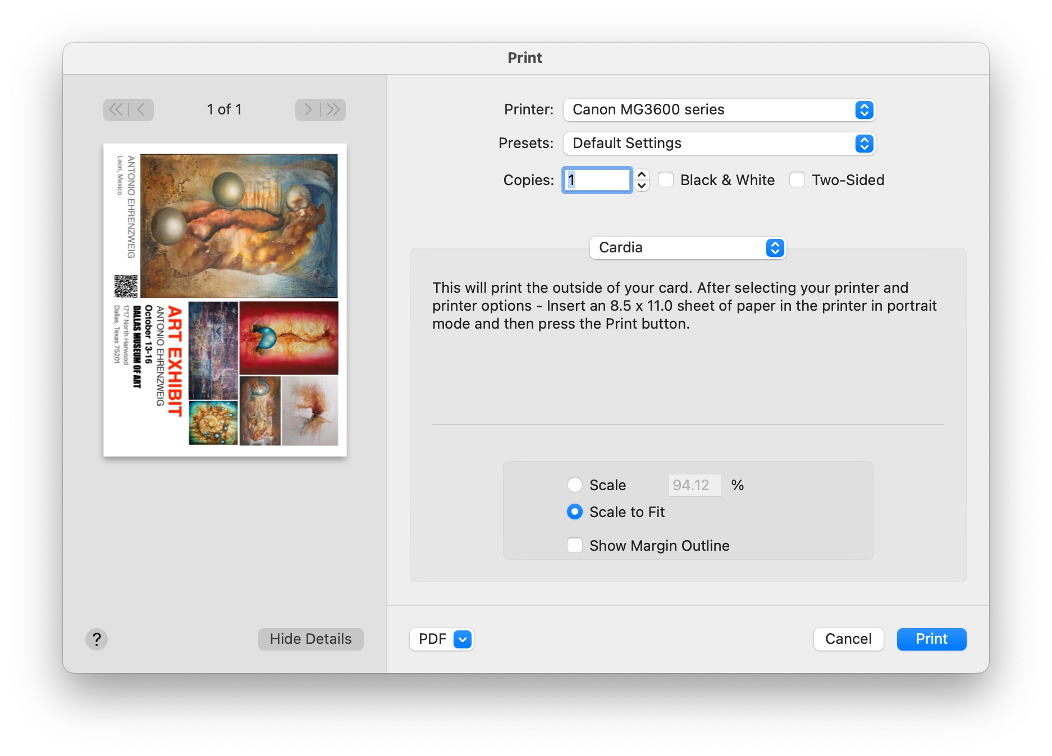
Task: Open the Printer dropdown showing Canon MG3600 series
Action: pyautogui.click(x=719, y=109)
